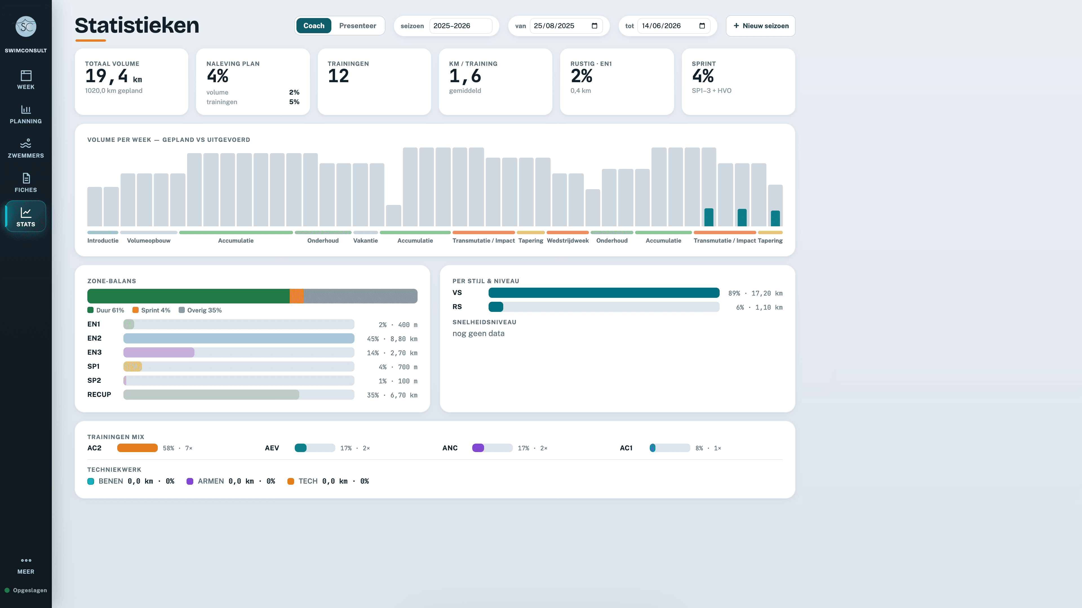Click the KM / Training card
This screenshot has width=1082, height=608.
(x=496, y=81)
